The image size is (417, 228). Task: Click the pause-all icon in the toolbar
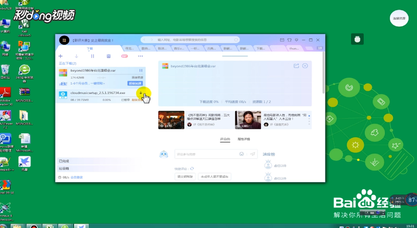(x=93, y=56)
